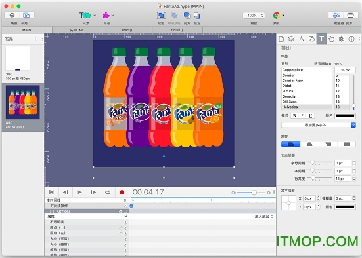Toggle timeline loop playback
This screenshot has width=362, height=258.
108,192
